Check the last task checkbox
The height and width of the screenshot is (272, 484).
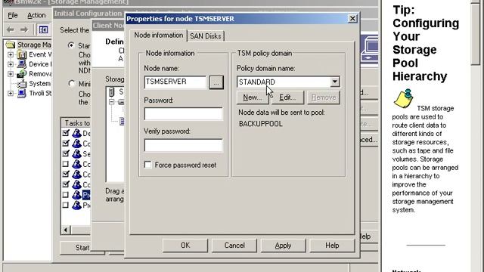coord(66,205)
